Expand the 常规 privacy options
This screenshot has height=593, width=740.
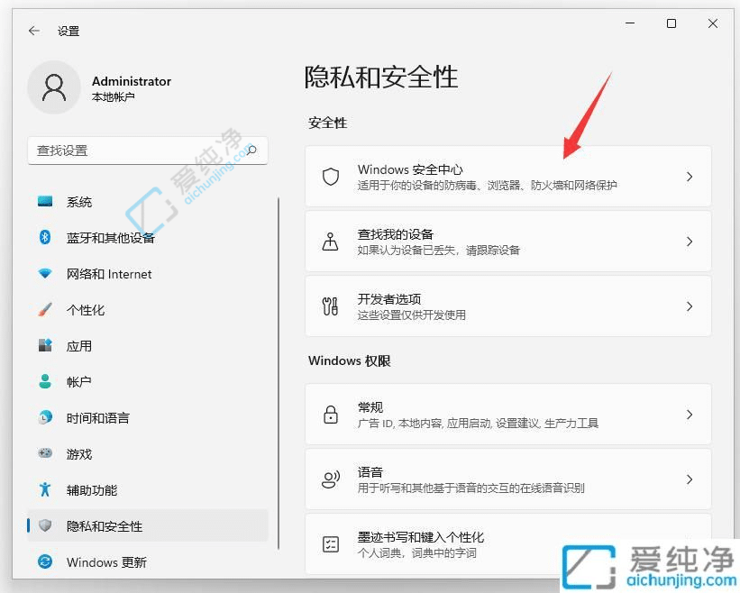point(689,414)
